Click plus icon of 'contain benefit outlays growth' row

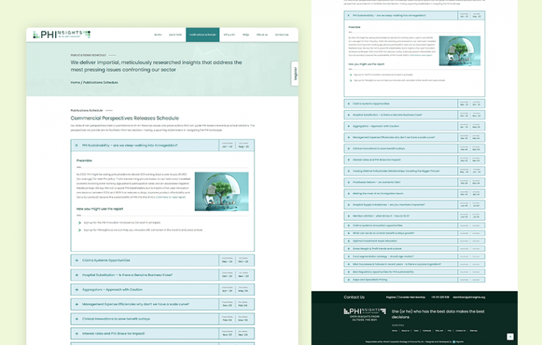pyautogui.click(x=348, y=233)
